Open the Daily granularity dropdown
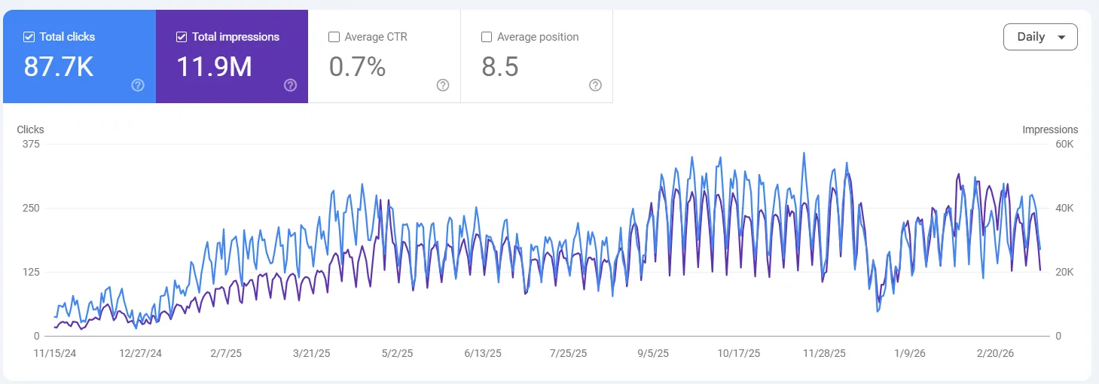This screenshot has width=1099, height=384. pyautogui.click(x=1040, y=37)
